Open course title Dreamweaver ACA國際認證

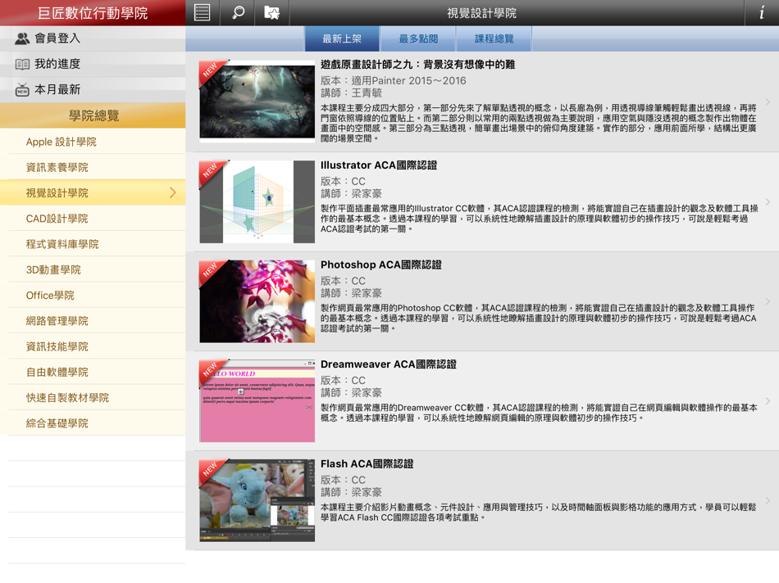click(389, 364)
